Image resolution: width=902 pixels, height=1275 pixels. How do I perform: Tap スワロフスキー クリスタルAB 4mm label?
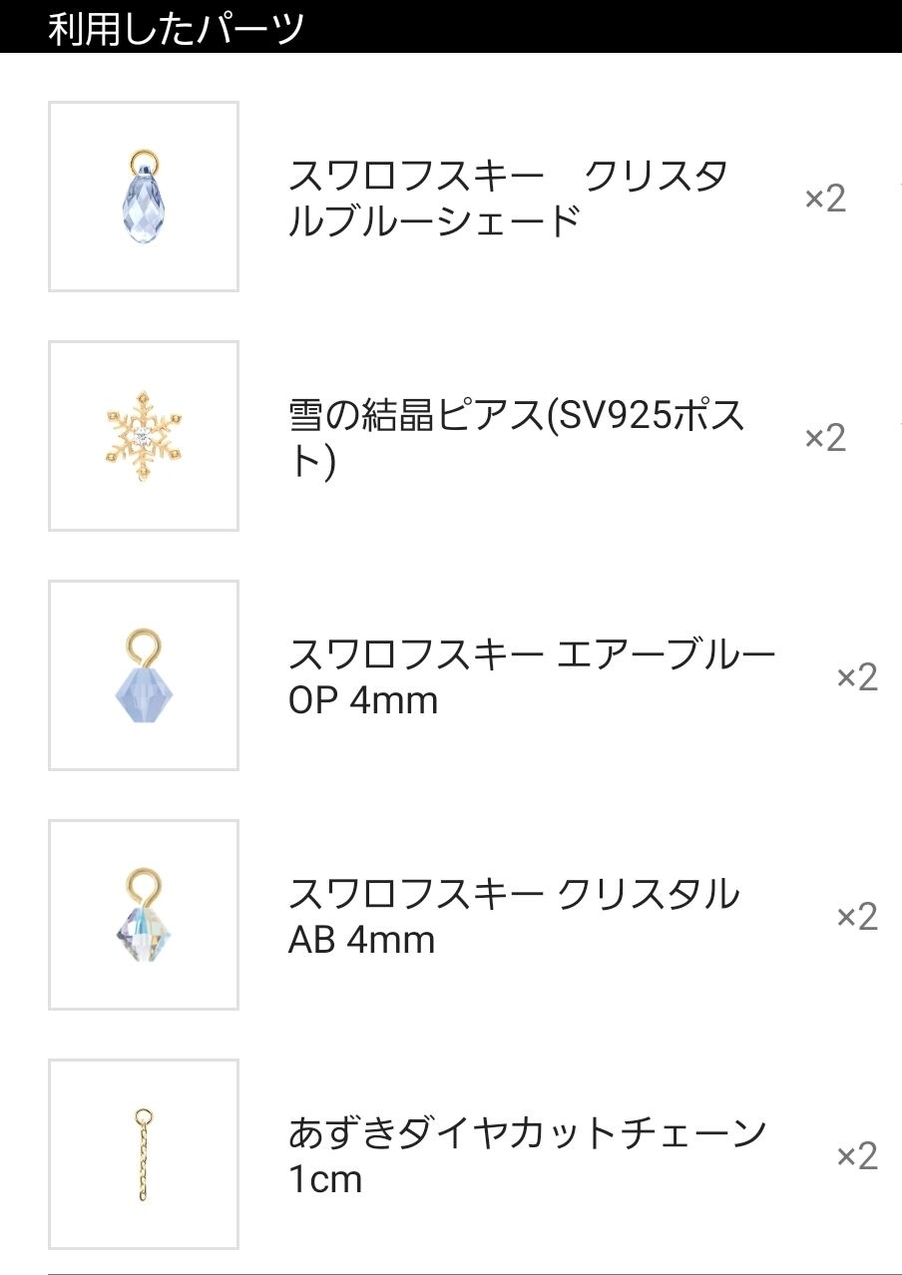point(513,916)
